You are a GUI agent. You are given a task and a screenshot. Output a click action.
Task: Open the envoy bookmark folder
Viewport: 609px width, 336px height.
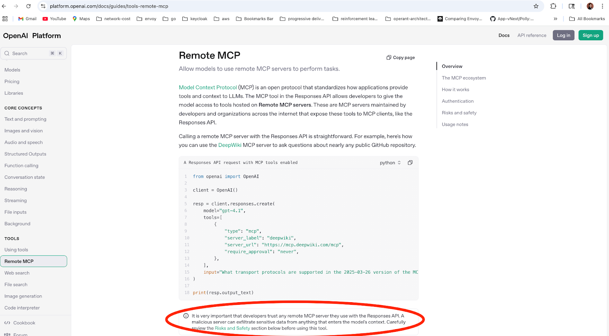point(147,19)
